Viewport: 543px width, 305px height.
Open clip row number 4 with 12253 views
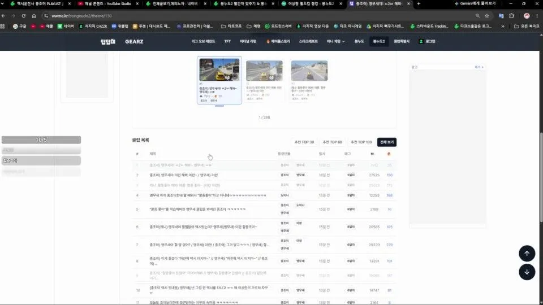(x=264, y=195)
